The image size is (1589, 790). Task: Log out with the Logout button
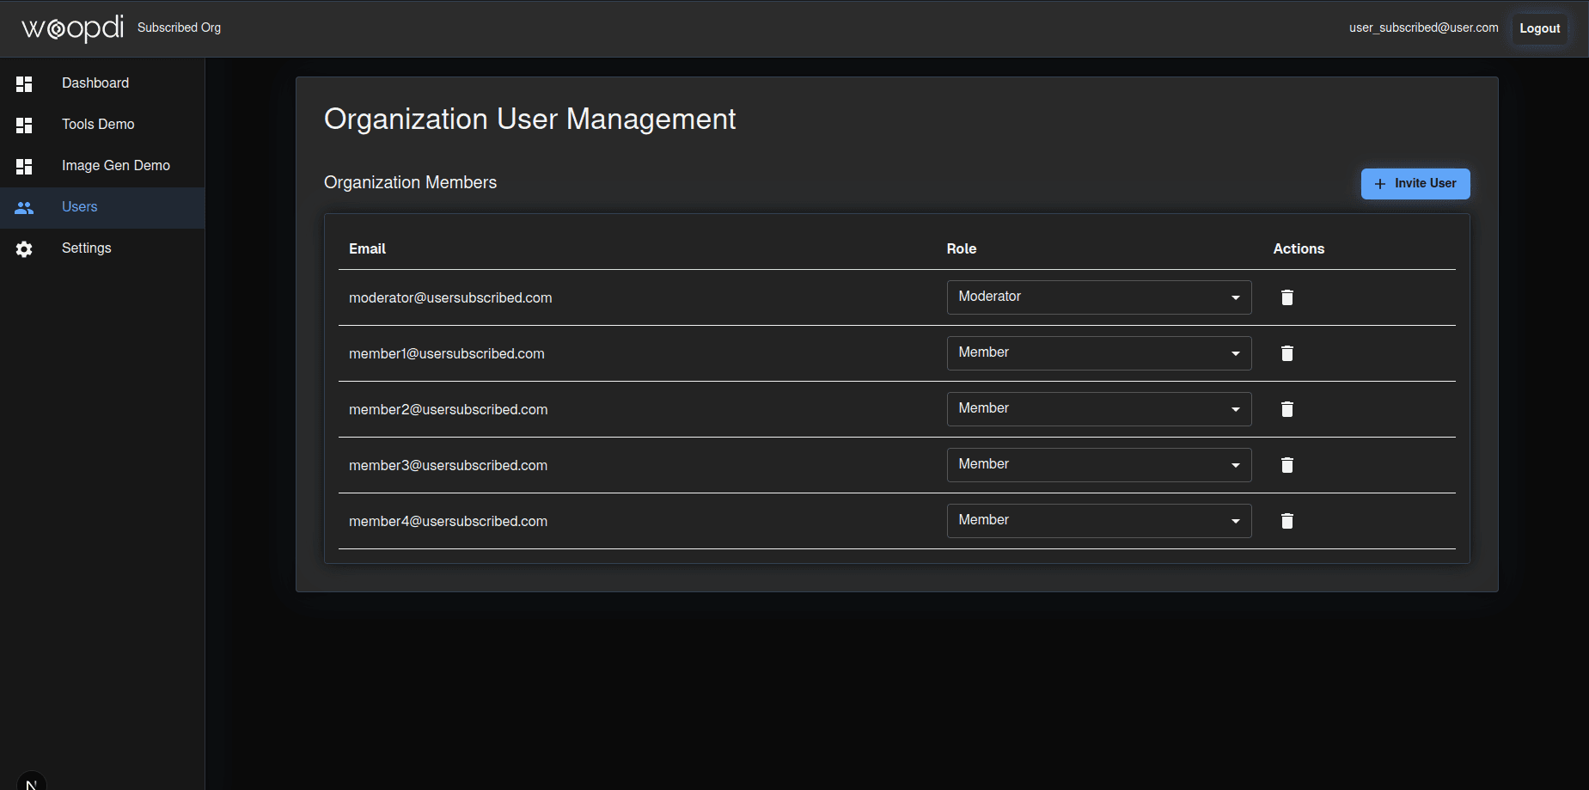[x=1539, y=28]
